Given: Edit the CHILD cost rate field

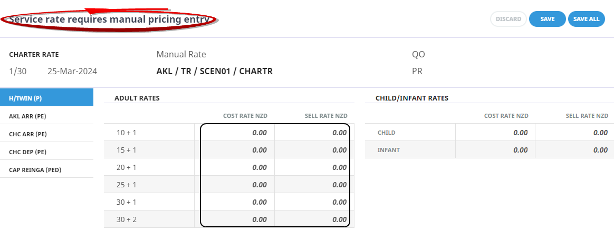Looking at the screenshot, I should pyautogui.click(x=495, y=133).
